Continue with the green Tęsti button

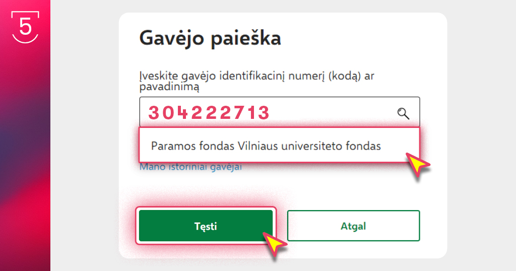tap(206, 226)
